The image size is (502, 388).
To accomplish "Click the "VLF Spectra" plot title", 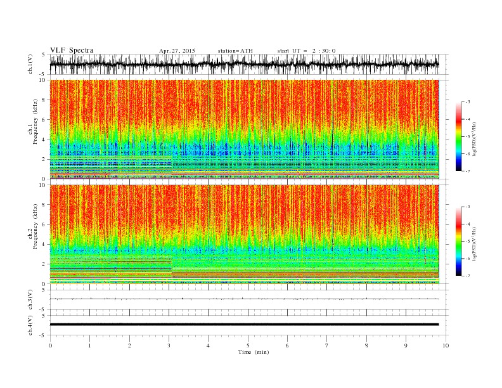I will [72, 50].
